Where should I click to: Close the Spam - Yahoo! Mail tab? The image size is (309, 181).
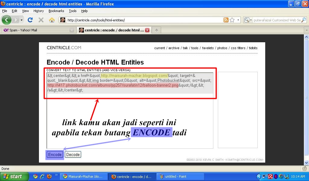(x=72, y=30)
